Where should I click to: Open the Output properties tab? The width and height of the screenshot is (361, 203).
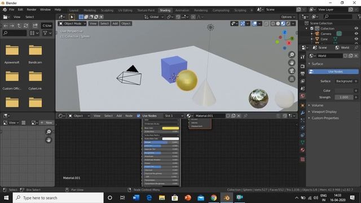click(302, 74)
